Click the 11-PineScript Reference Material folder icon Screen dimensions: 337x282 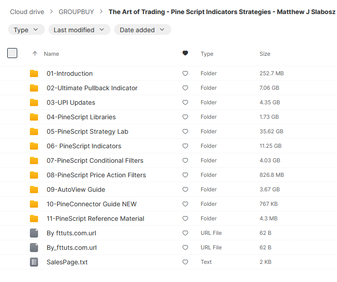[x=34, y=219]
